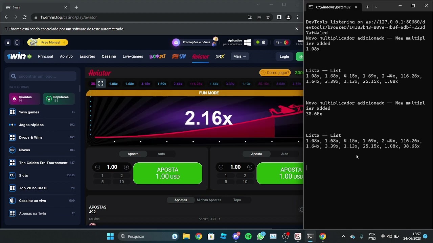Screen dimensions: 433x243
Task: Open the PT language dropdown
Action: point(282,43)
